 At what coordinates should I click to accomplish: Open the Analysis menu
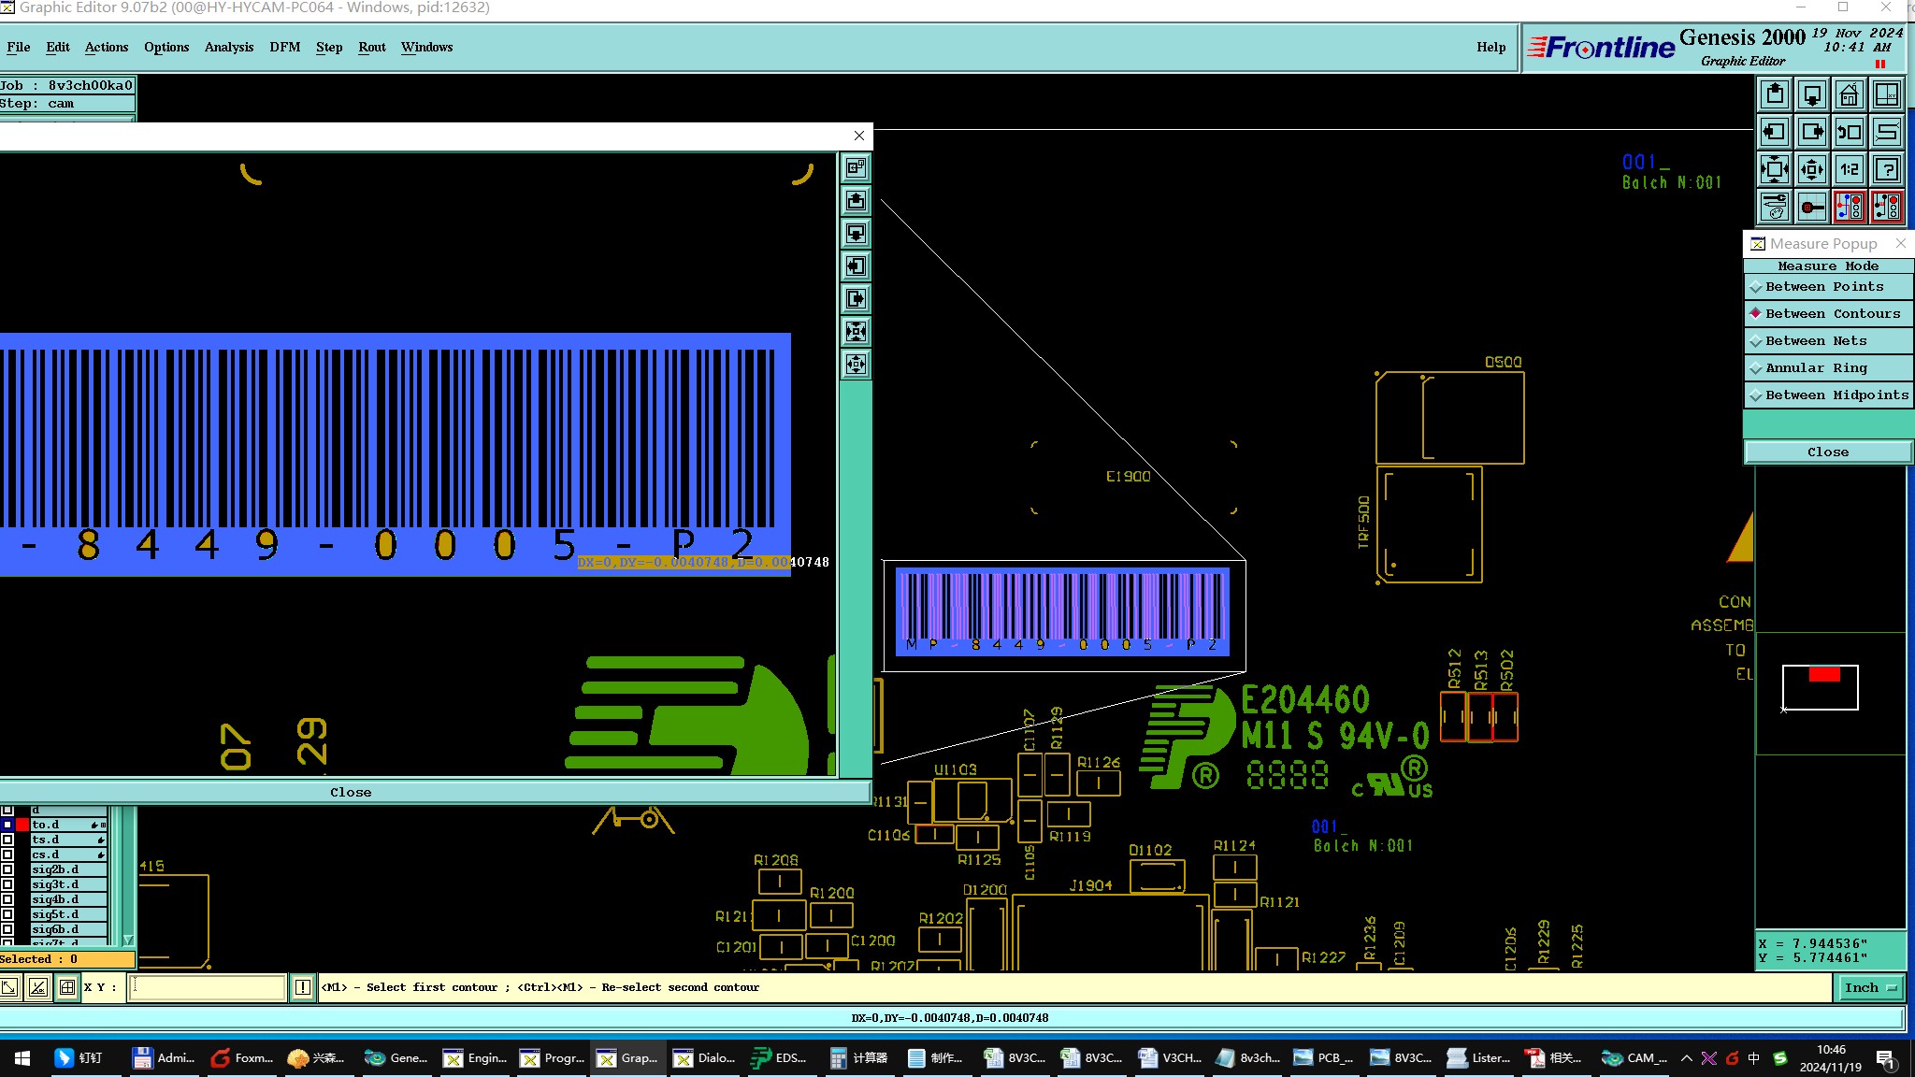pos(229,47)
